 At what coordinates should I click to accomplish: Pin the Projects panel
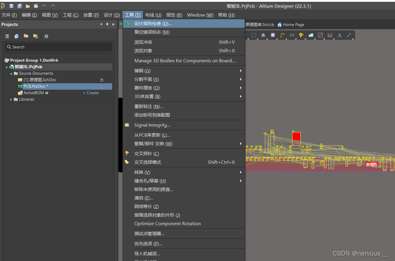pos(107,24)
